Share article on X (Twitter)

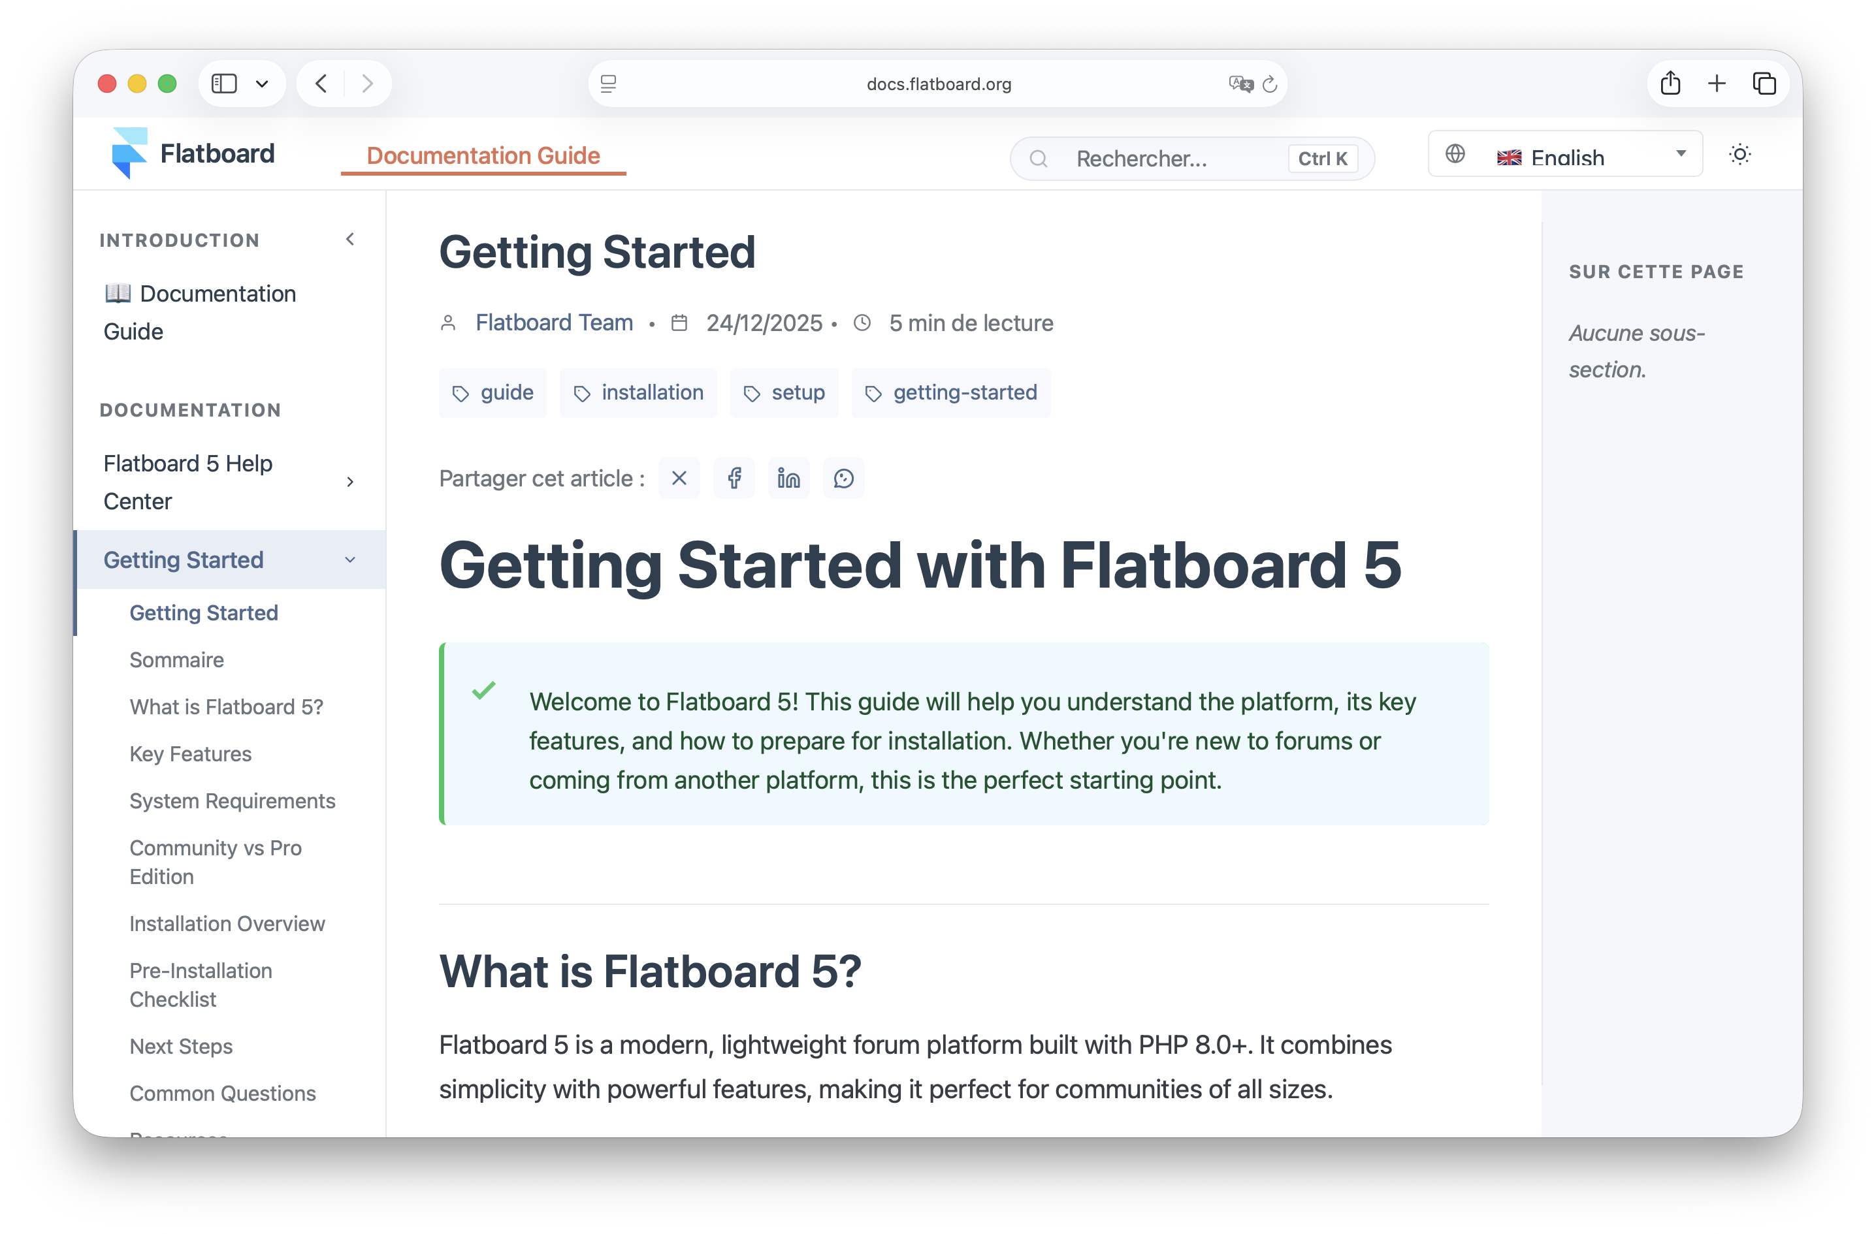[679, 479]
